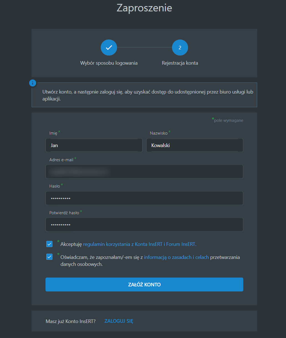This screenshot has height=338, width=286.
Task: Toggle the personal data processing statement checkbox
Action: [49, 257]
